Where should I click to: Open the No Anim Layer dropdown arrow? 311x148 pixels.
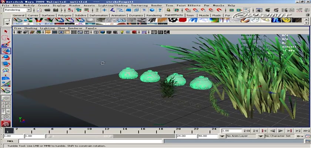[x=223, y=136]
